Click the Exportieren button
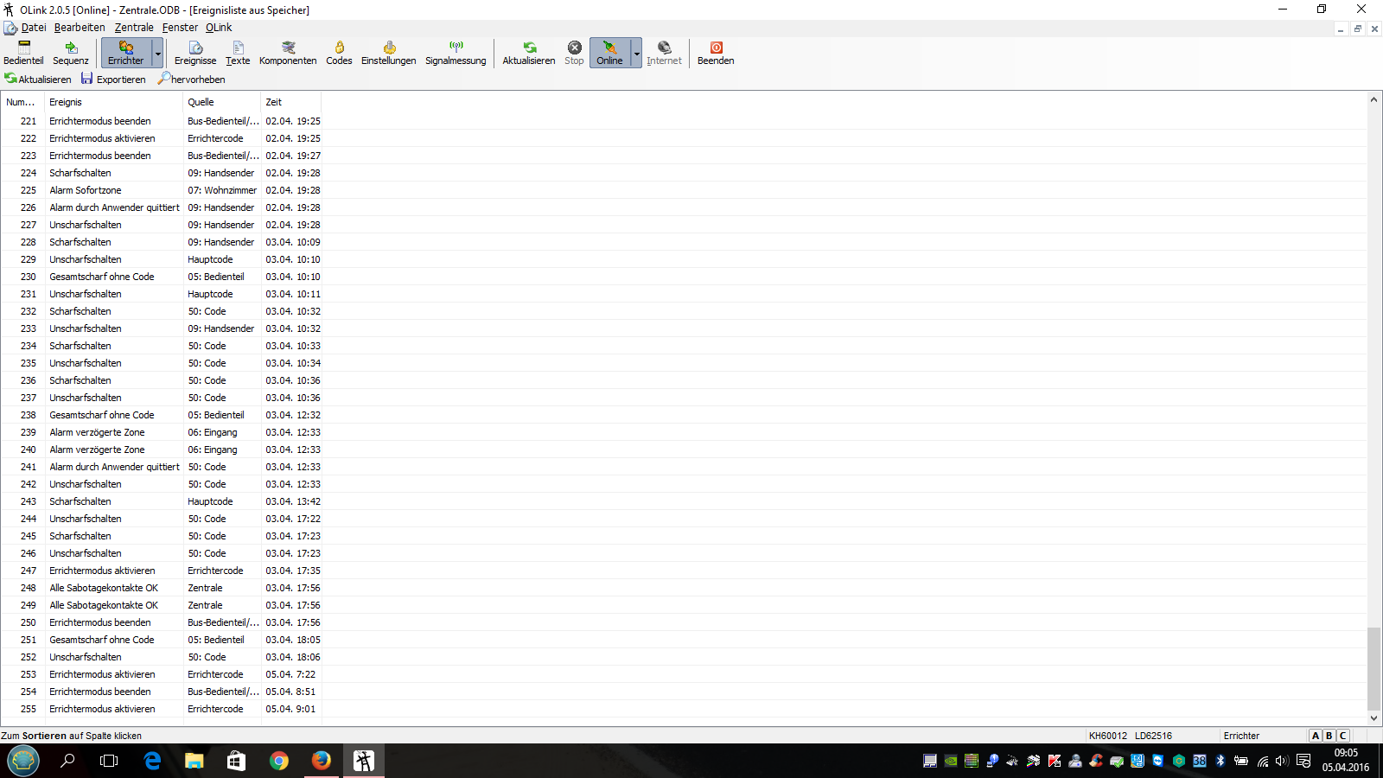The image size is (1383, 778). point(114,80)
